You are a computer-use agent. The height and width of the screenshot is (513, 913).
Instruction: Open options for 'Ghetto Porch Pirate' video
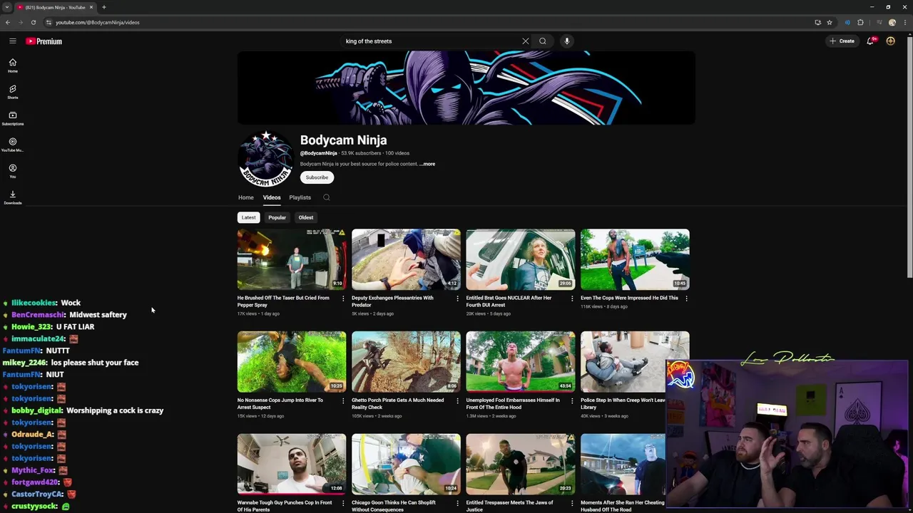(458, 400)
